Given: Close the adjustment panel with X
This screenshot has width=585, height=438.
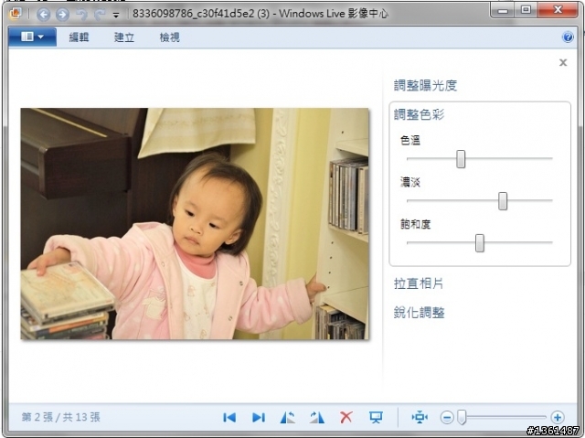Looking at the screenshot, I should [x=563, y=62].
